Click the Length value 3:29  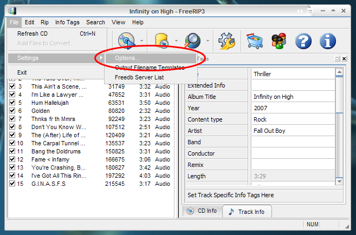[x=293, y=176]
